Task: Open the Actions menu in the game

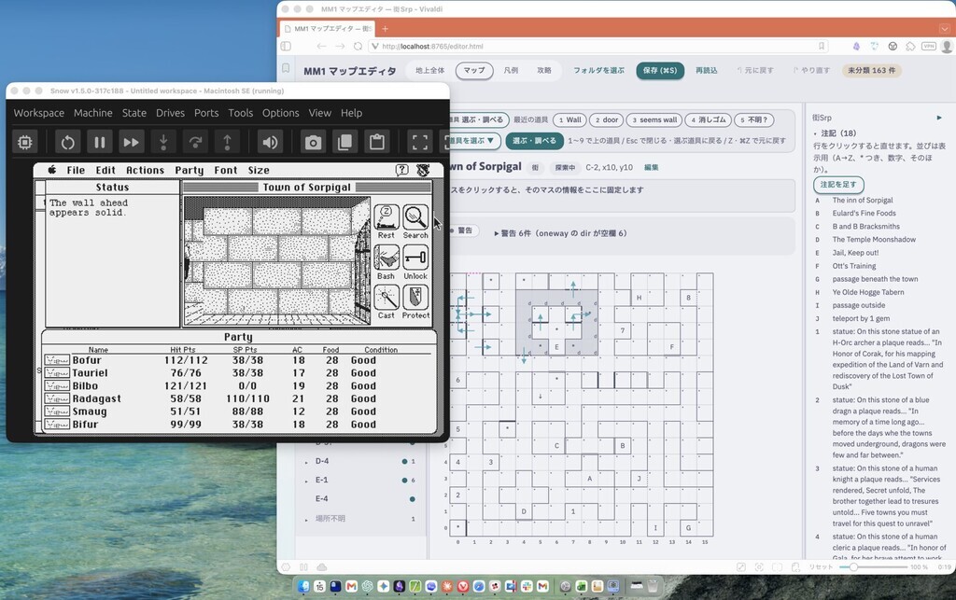Action: (145, 170)
